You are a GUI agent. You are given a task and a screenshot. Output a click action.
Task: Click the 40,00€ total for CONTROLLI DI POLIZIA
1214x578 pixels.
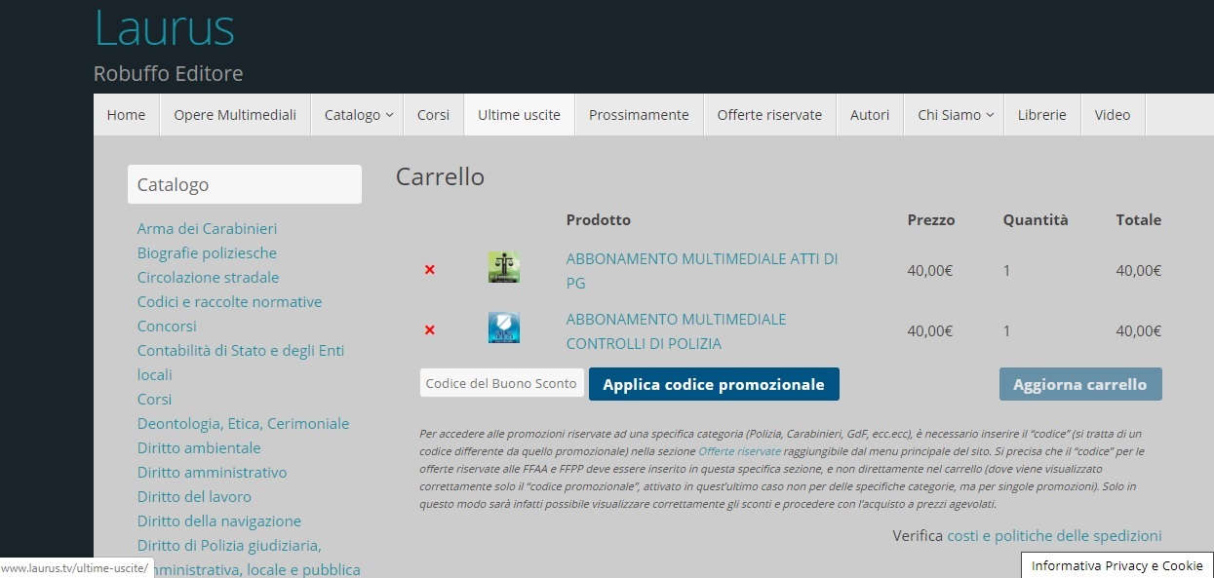coord(1139,331)
